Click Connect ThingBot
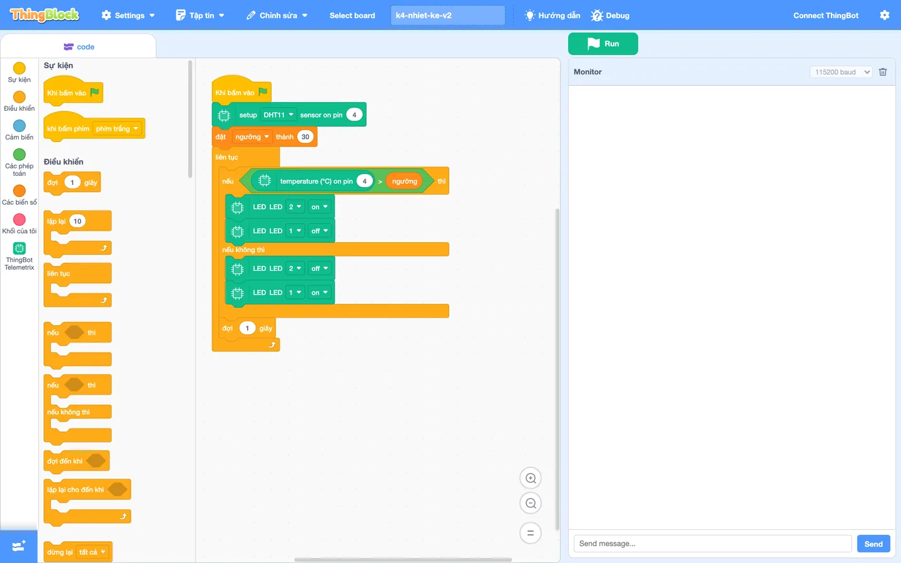 (x=826, y=15)
